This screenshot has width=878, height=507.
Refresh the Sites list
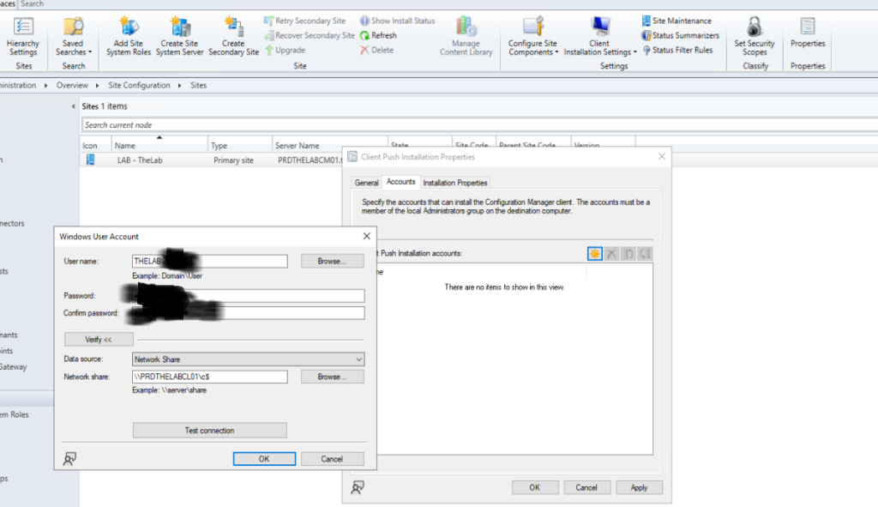pyautogui.click(x=378, y=35)
